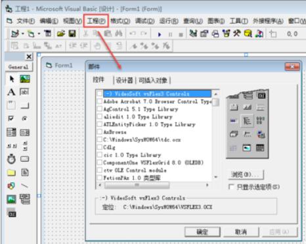The image size is (306, 244).
Task: Click the Add Standard EXE Project toolbar icon
Action: [15, 34]
